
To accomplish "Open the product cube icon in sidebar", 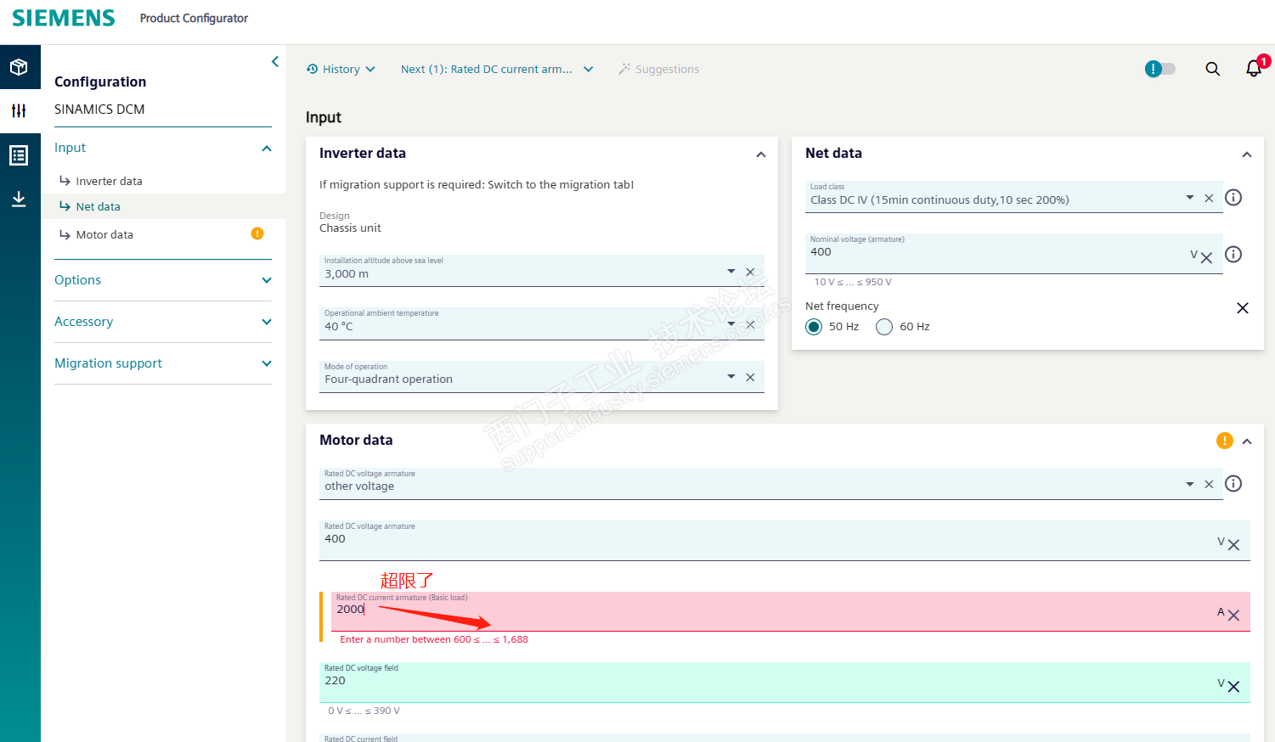I will 19,67.
